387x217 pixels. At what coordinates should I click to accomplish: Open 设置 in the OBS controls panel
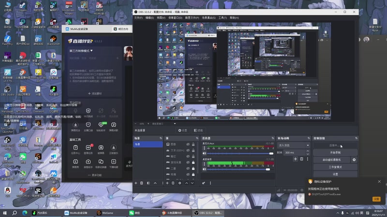335,174
